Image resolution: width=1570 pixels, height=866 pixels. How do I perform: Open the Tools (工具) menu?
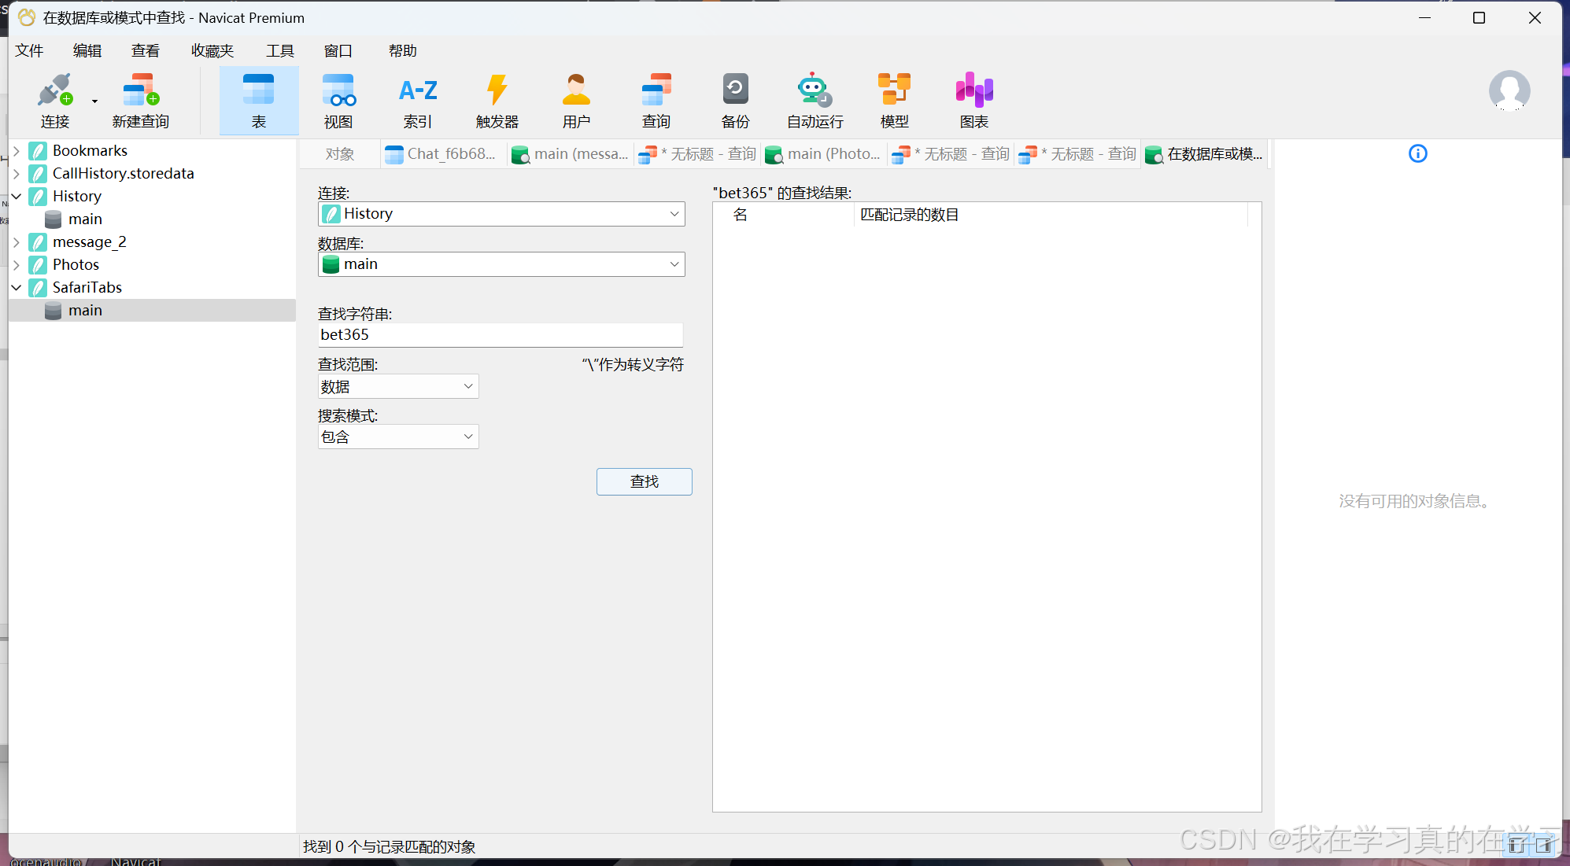[x=279, y=51]
